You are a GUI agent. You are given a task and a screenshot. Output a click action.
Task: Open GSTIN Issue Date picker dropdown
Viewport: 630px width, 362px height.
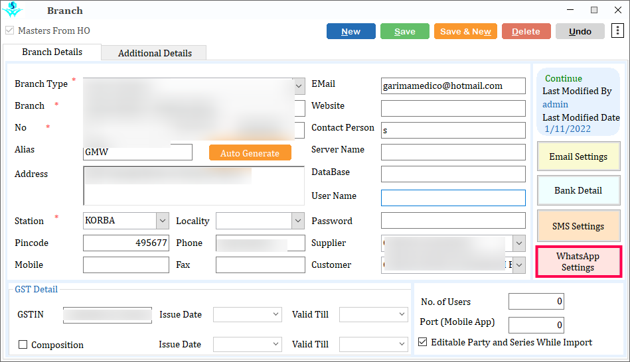276,314
